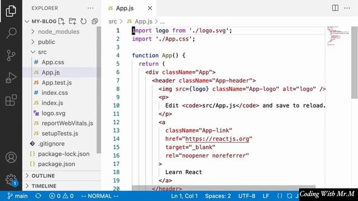Open Manage gear settings icon
This screenshot has width=358, height=201.
(11, 180)
